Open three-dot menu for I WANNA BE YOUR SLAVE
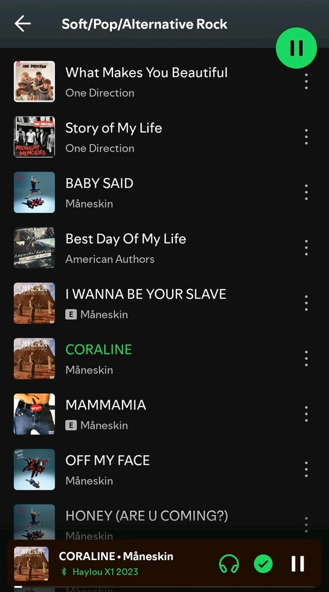Image resolution: width=329 pixels, height=592 pixels. [306, 303]
